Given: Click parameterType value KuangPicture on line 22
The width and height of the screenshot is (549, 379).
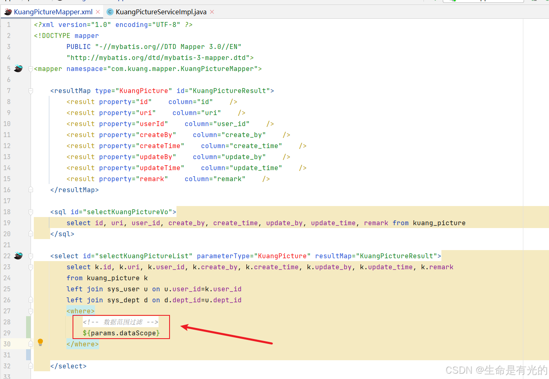Looking at the screenshot, I should (x=282, y=256).
